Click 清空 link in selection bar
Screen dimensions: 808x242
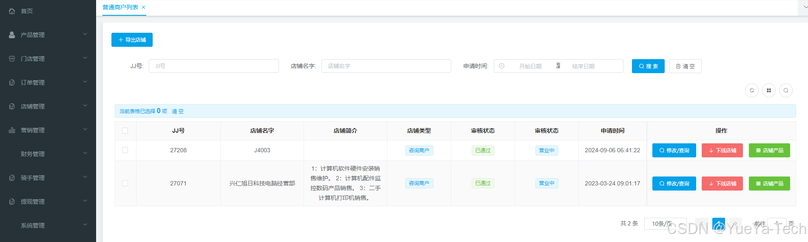(x=178, y=111)
